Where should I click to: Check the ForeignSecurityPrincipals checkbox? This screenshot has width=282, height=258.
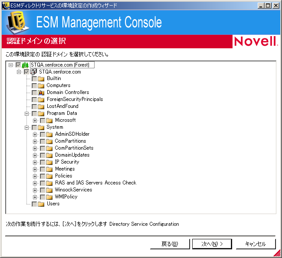(34, 100)
